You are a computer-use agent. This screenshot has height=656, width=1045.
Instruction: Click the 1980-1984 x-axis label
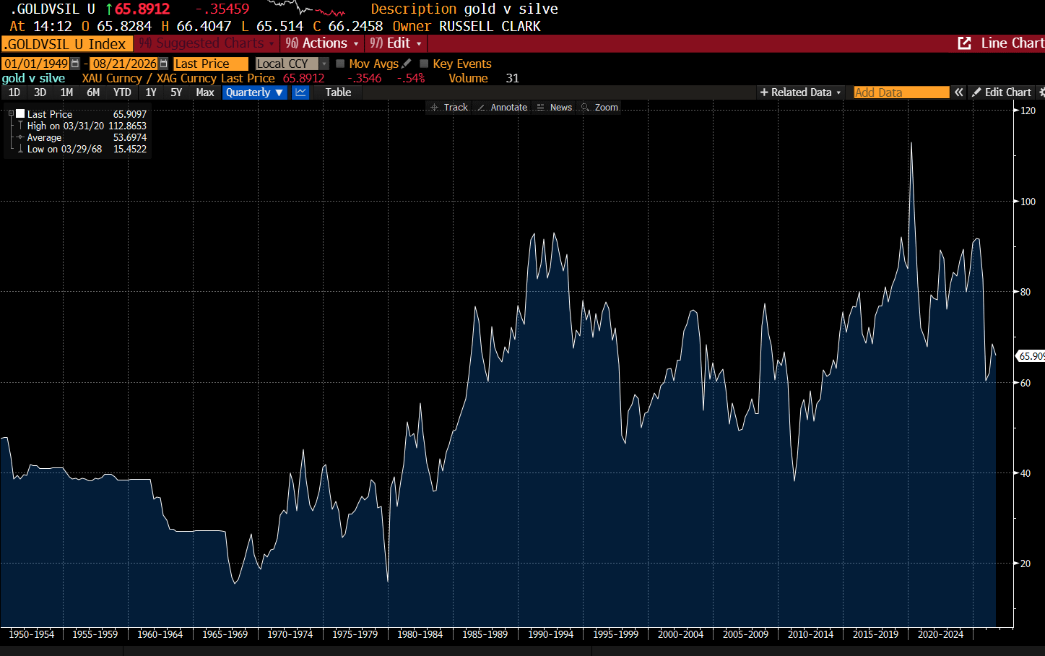coord(420,634)
